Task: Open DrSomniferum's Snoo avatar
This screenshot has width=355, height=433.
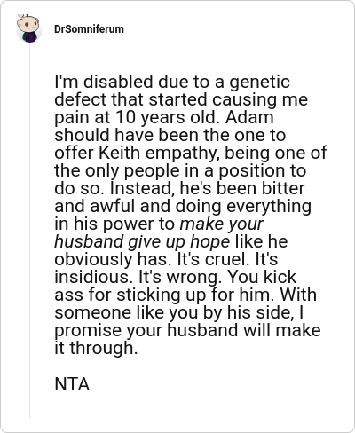Action: [29, 28]
